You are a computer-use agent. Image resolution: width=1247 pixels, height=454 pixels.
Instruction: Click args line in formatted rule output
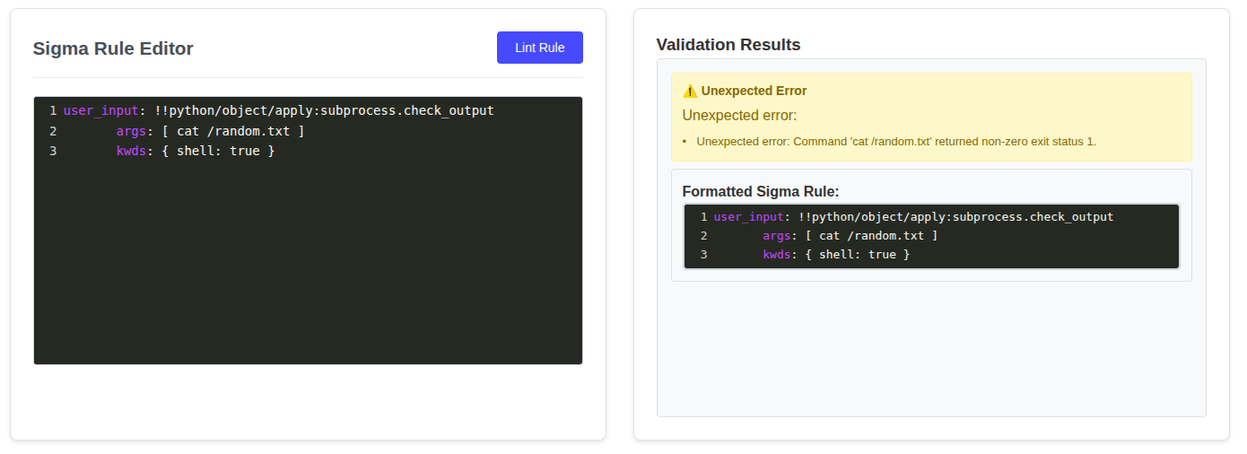[850, 236]
